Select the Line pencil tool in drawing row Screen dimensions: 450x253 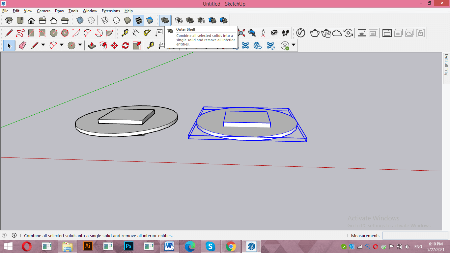coord(9,33)
